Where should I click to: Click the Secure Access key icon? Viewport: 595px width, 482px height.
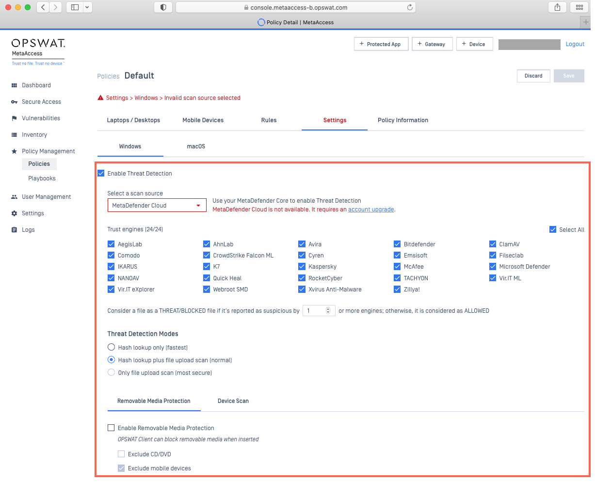click(x=14, y=102)
